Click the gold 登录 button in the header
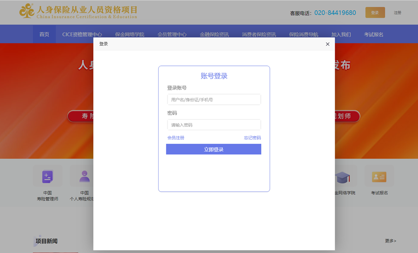 (x=375, y=13)
